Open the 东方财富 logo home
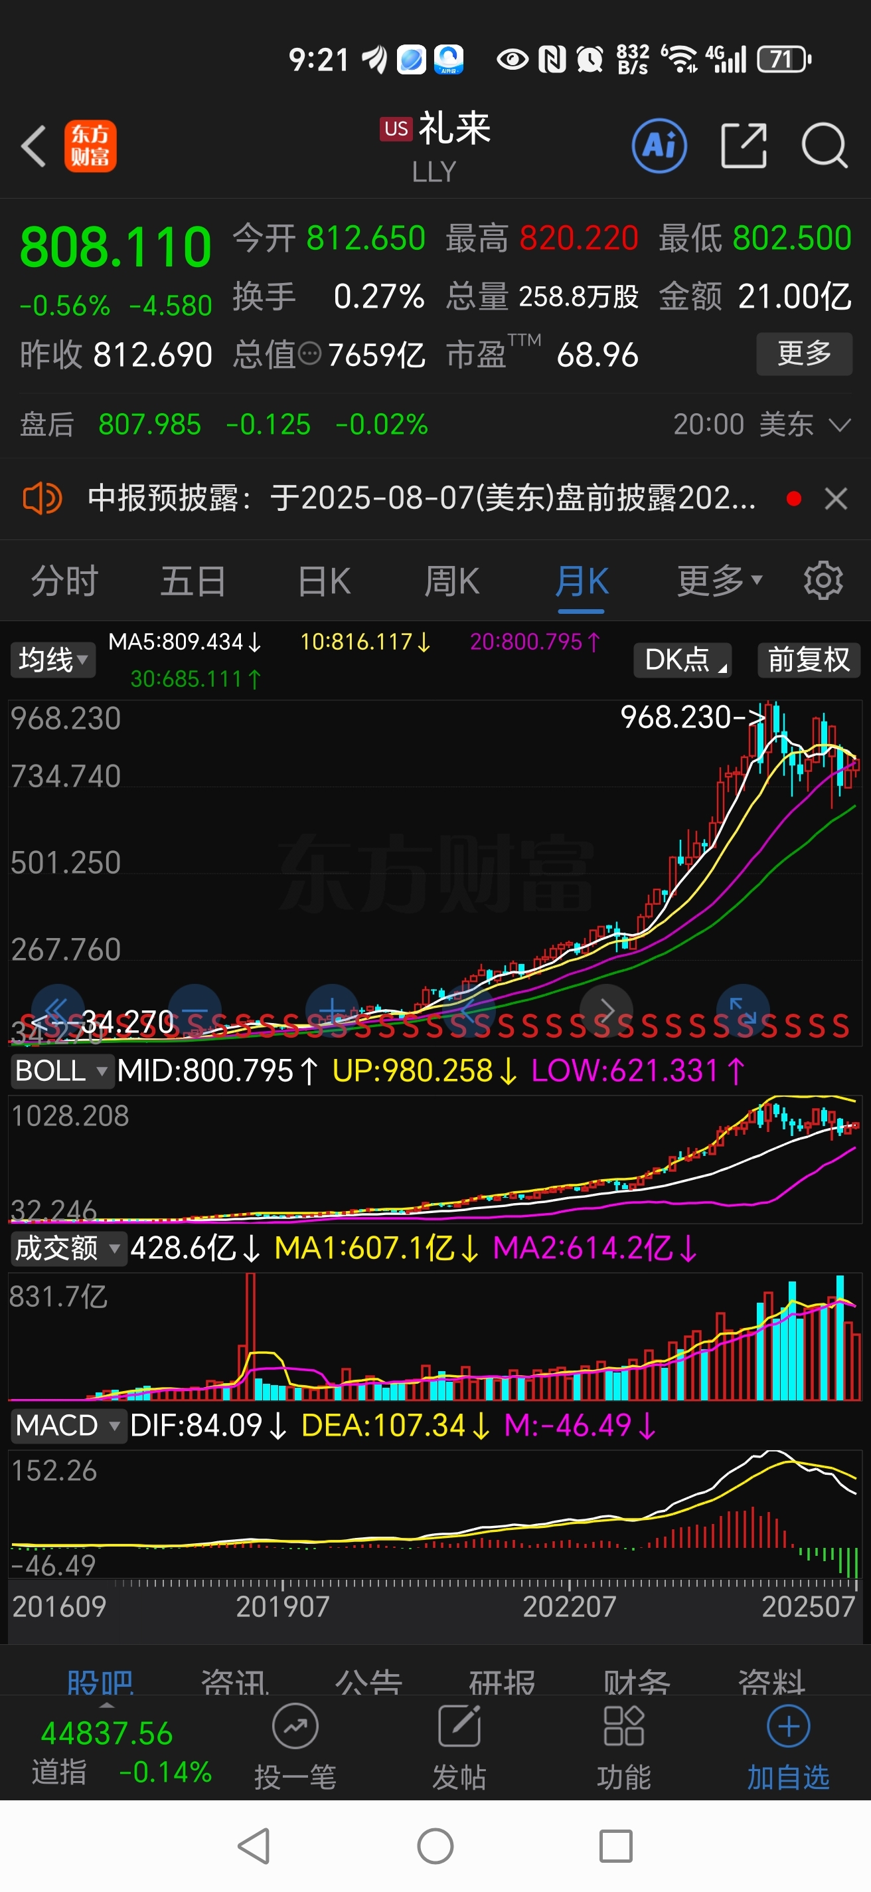 pyautogui.click(x=90, y=145)
